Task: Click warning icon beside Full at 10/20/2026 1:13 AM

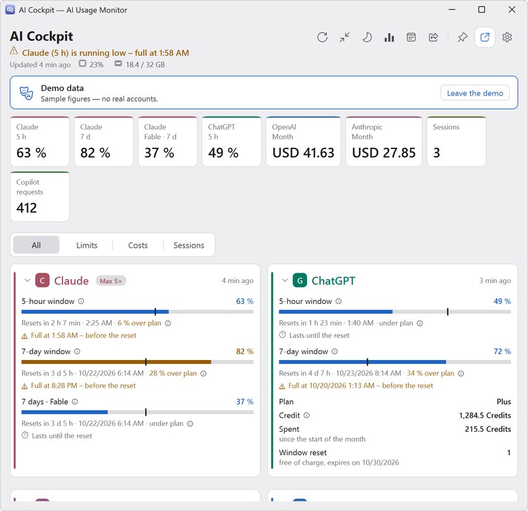Action: point(282,386)
